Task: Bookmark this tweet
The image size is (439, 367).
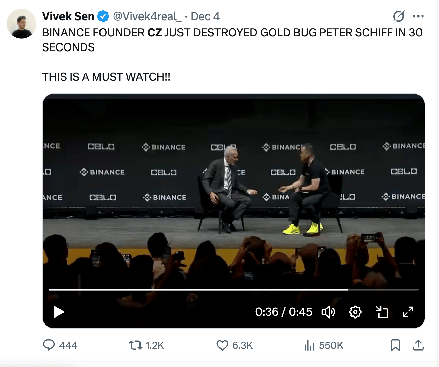Action: pyautogui.click(x=396, y=345)
